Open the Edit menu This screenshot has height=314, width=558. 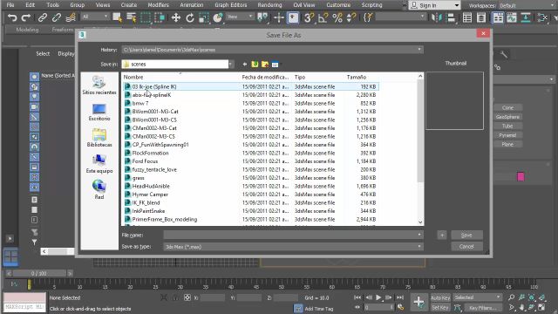point(31,5)
